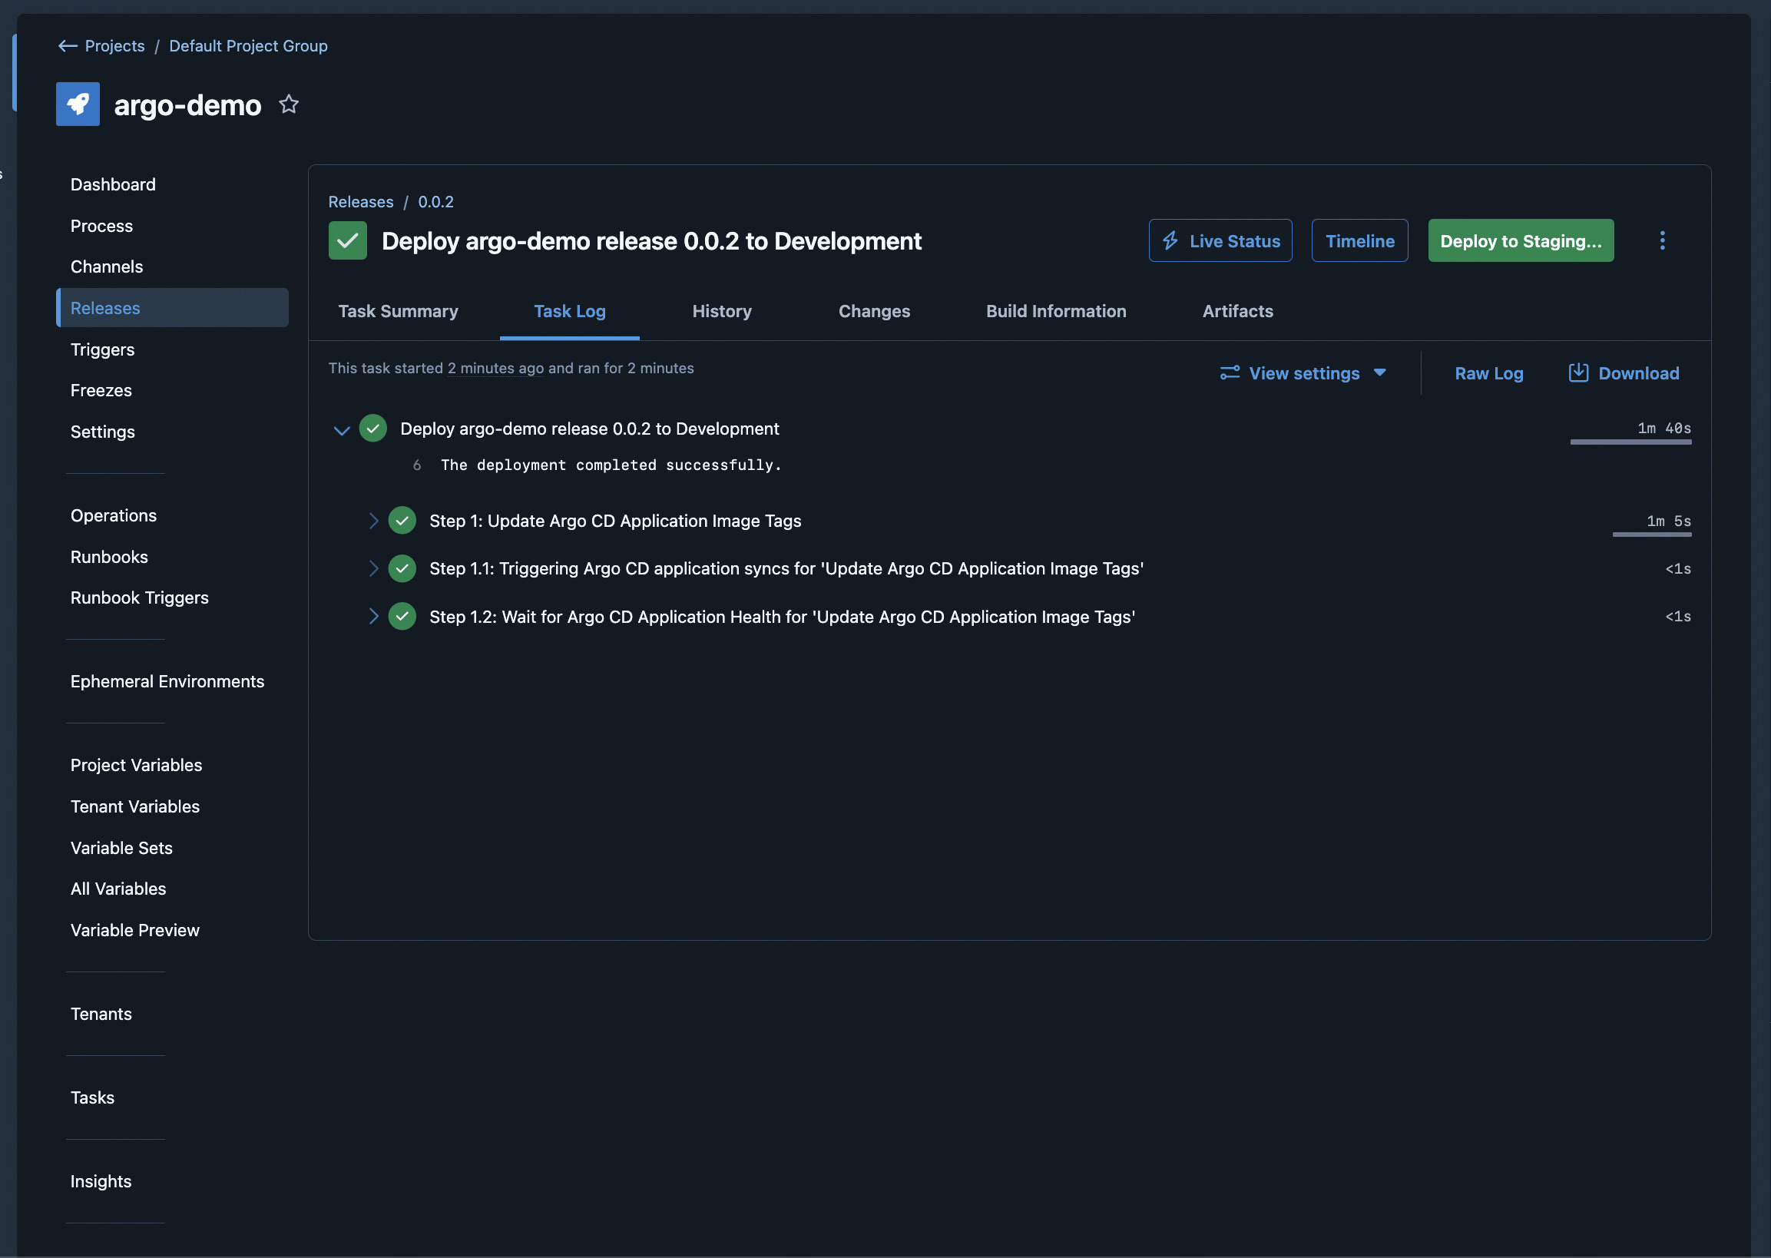The height and width of the screenshot is (1258, 1771).
Task: Go to Projects breadcrumb link
Action: pyautogui.click(x=114, y=46)
